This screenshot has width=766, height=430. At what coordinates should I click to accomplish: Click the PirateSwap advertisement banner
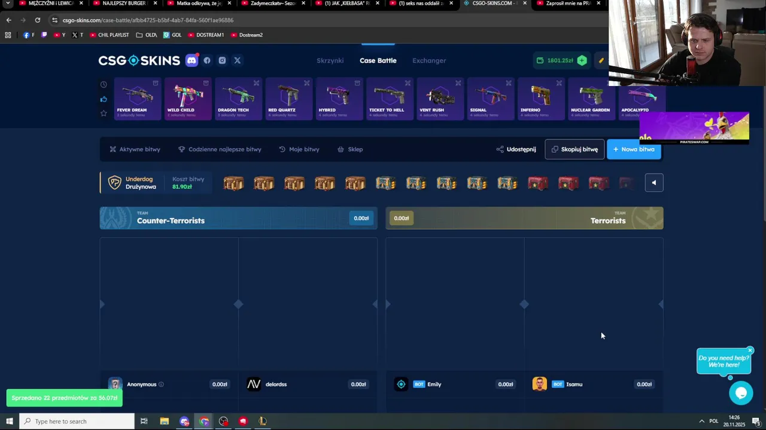click(x=694, y=128)
